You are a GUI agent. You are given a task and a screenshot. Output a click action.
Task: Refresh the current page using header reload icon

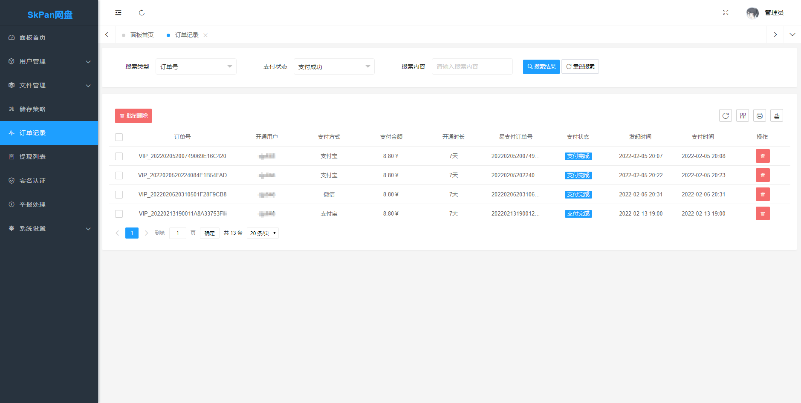point(142,13)
